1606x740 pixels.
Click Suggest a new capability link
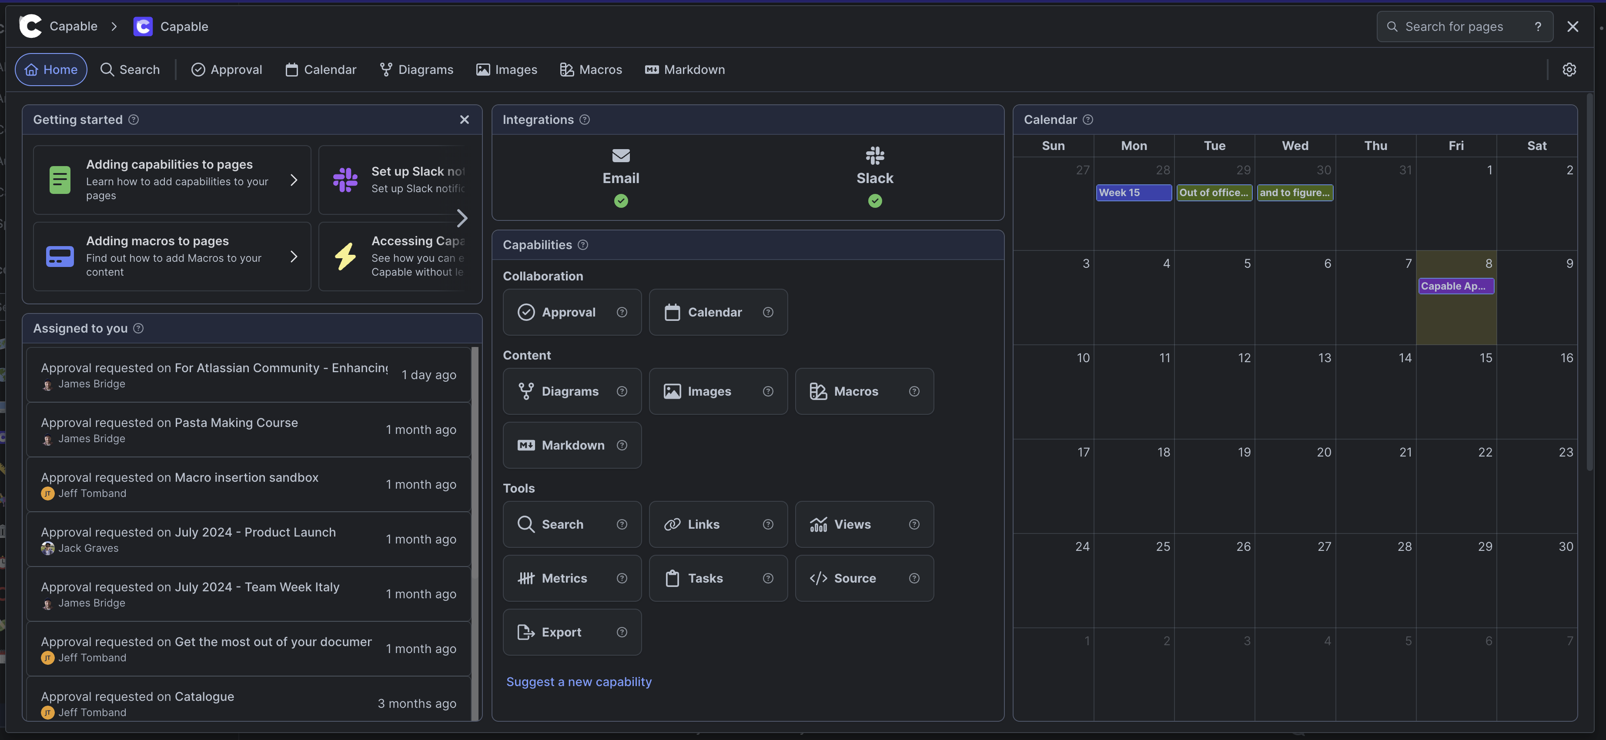[579, 681]
